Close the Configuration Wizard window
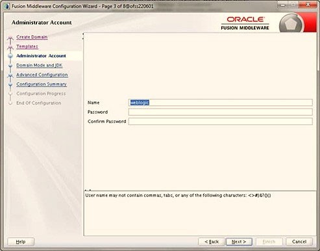This screenshot has width=320, height=251. click(308, 5)
